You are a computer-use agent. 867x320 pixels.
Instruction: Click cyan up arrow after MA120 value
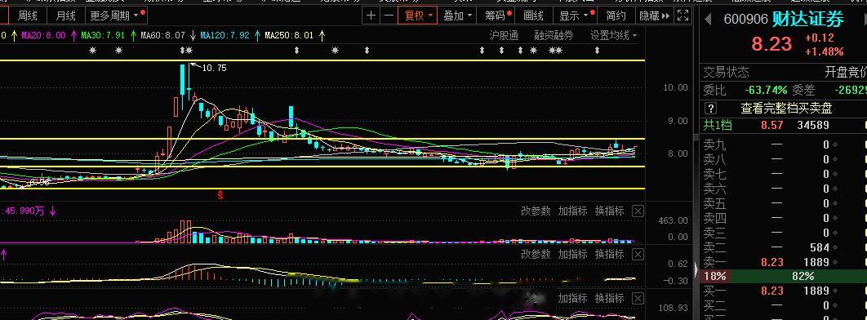click(257, 36)
